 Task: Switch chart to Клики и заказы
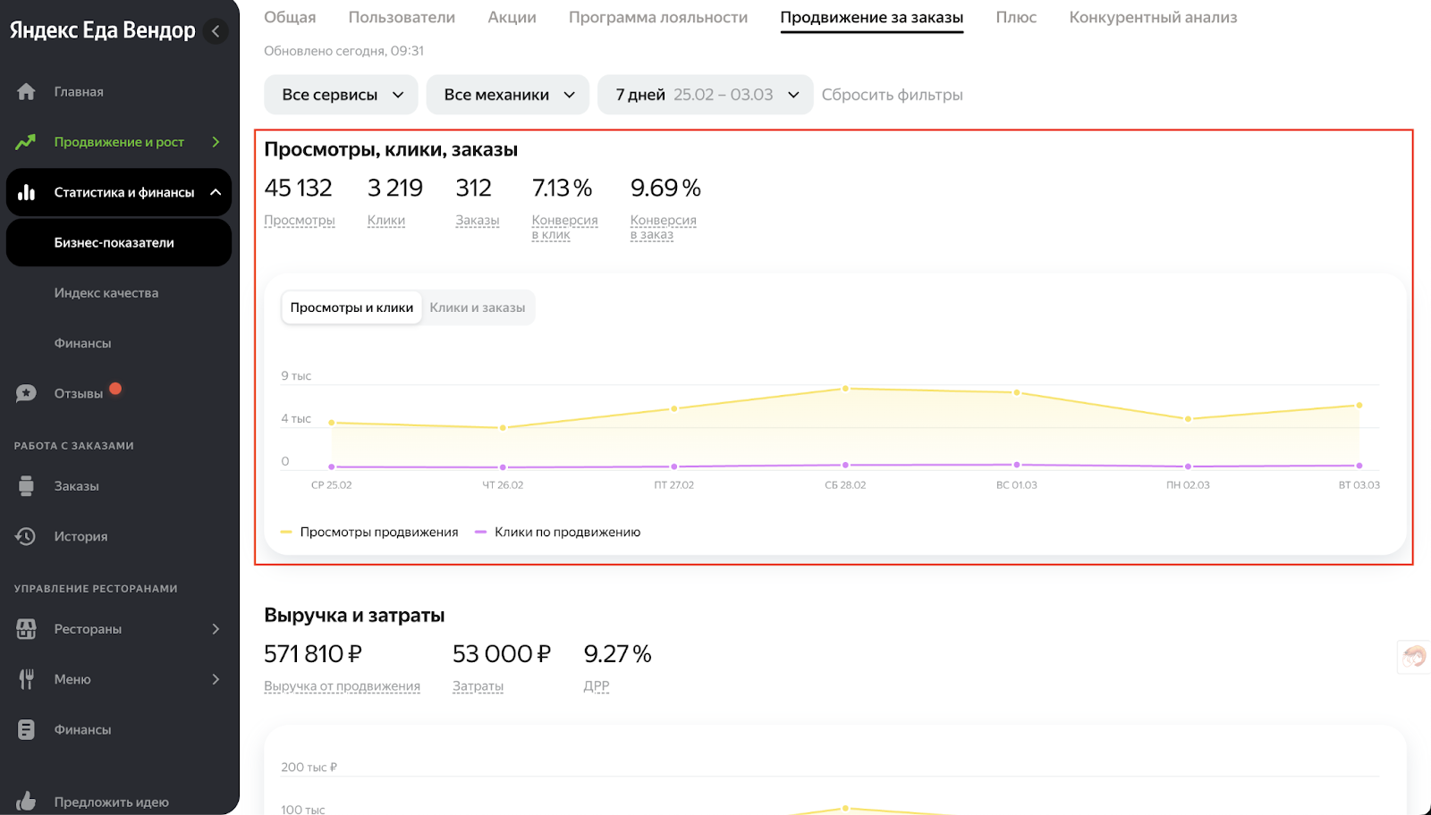point(478,307)
